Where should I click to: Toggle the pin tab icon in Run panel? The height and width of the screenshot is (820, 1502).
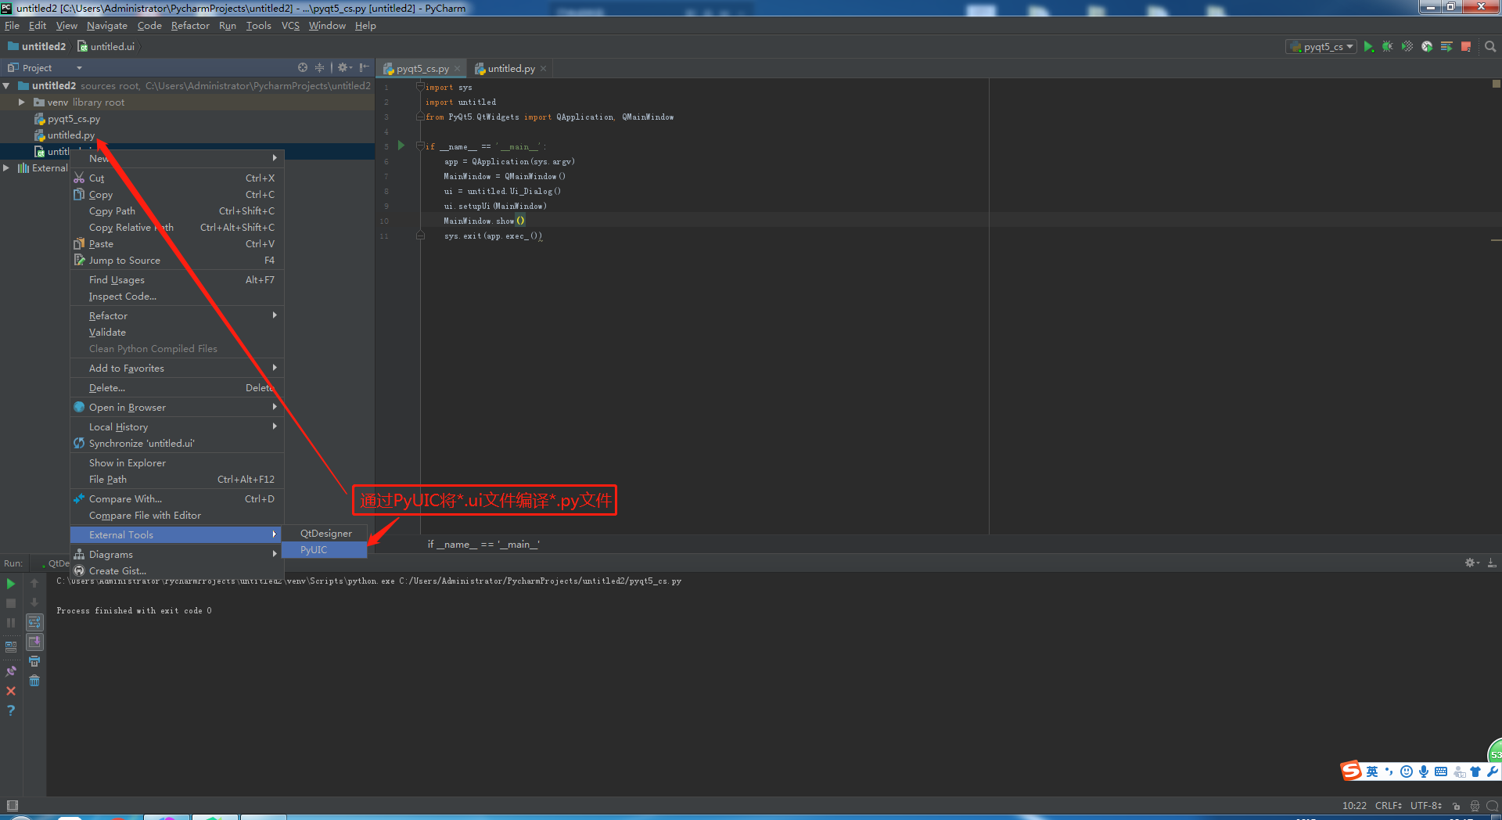(11, 671)
